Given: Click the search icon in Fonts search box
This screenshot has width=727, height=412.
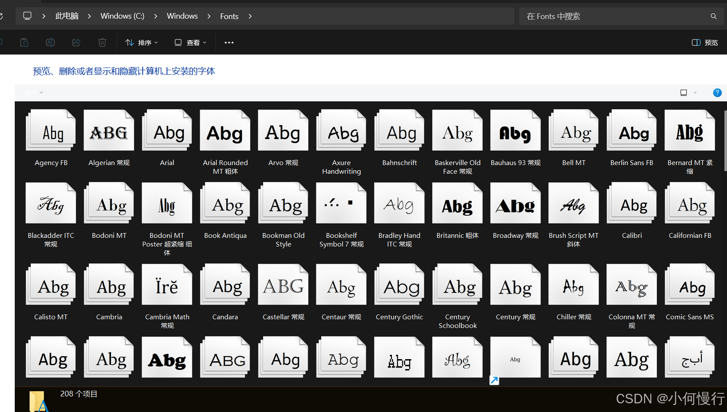Looking at the screenshot, I should click(x=714, y=16).
